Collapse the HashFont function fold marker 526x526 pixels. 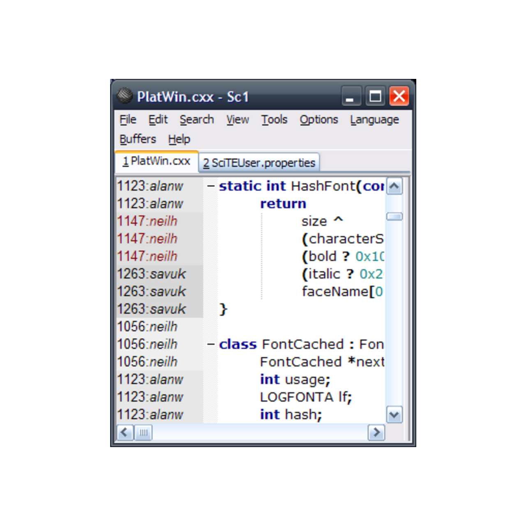(211, 186)
